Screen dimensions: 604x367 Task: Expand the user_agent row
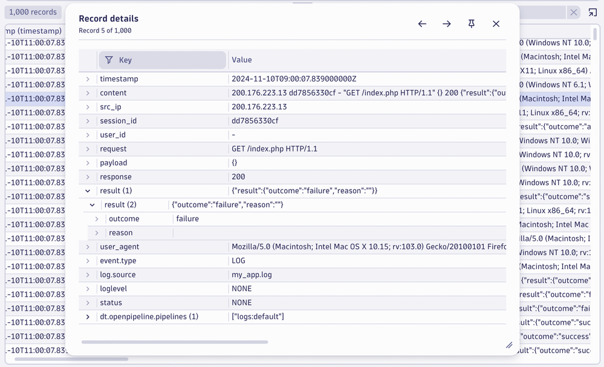(x=88, y=247)
